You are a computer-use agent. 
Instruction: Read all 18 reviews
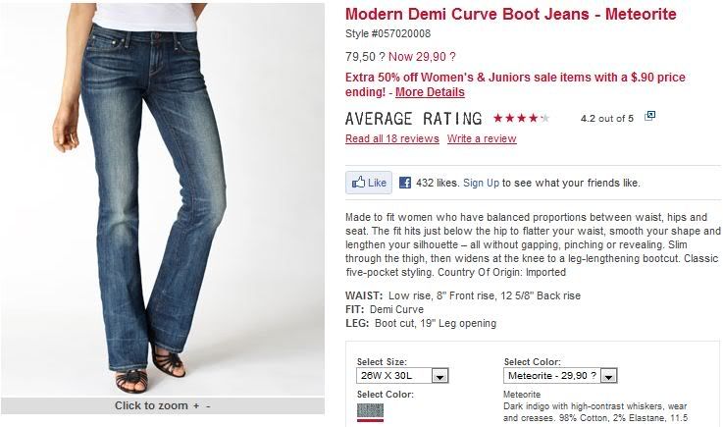392,138
